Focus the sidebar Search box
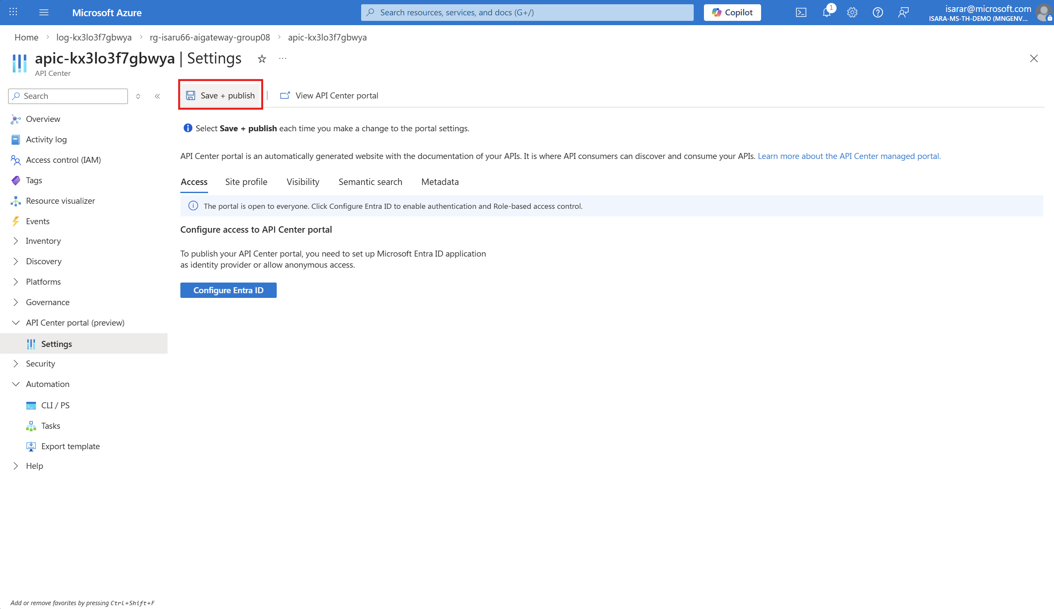 pos(68,96)
